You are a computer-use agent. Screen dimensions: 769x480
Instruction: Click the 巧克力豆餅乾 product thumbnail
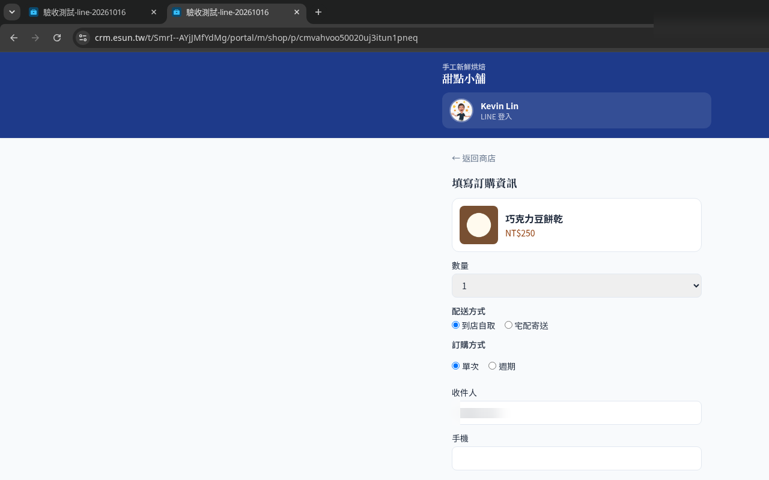tap(479, 225)
